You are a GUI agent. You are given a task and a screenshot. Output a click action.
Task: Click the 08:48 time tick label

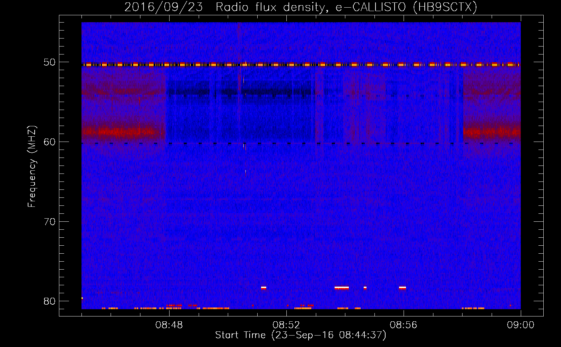(169, 325)
